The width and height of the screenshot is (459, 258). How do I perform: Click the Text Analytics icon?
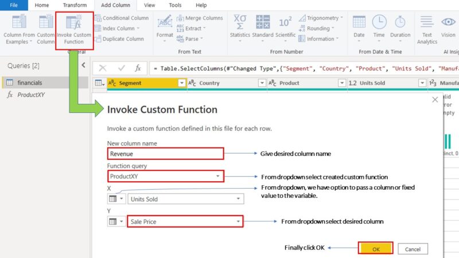(427, 23)
